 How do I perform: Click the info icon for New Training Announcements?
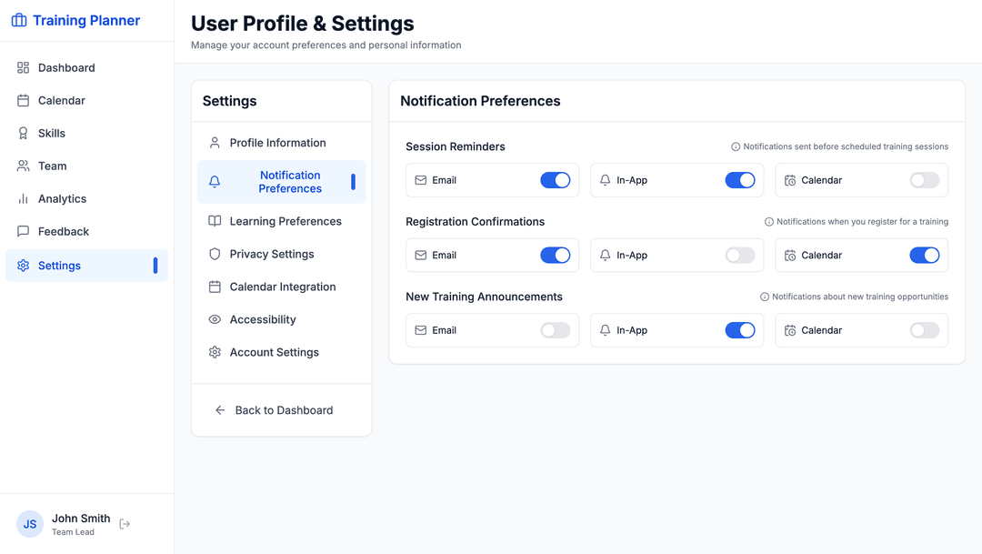765,297
